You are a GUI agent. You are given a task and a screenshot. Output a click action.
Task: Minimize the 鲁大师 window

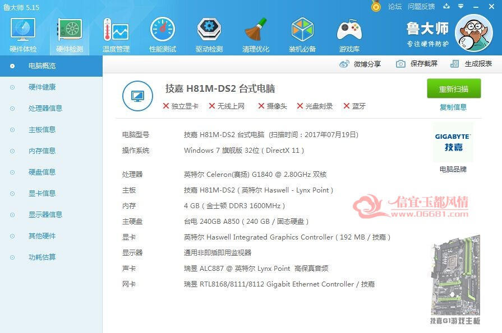[x=476, y=6]
